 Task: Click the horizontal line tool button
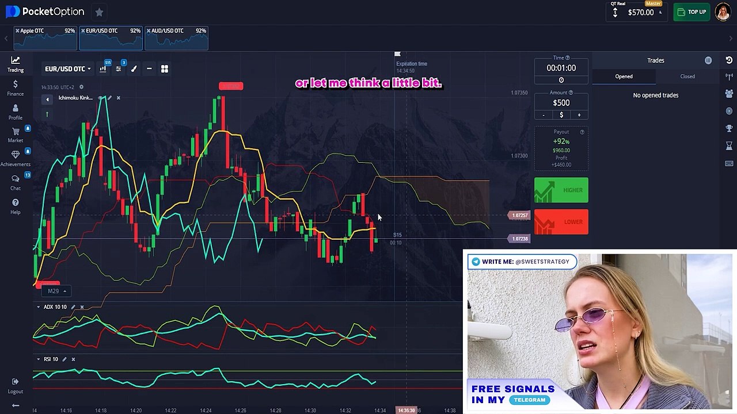click(x=149, y=69)
